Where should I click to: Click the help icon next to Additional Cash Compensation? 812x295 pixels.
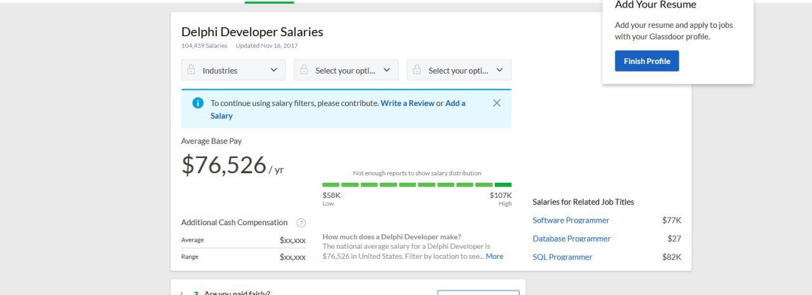[x=301, y=223]
